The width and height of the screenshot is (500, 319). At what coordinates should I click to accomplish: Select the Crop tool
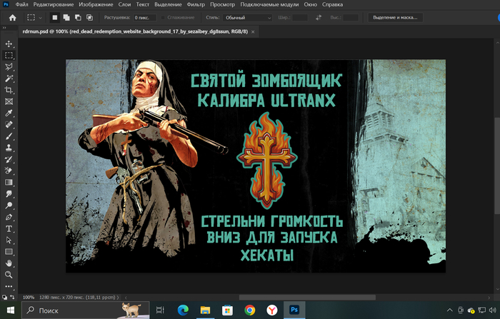(9, 90)
